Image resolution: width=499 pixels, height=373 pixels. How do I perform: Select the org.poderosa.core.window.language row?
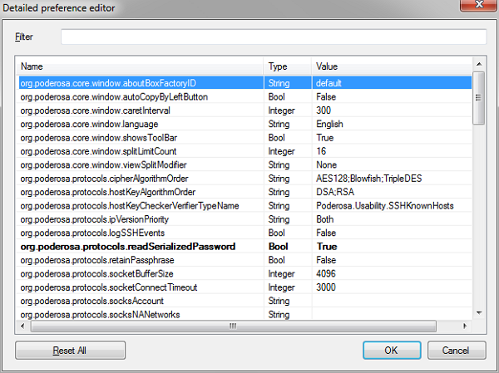[245, 124]
